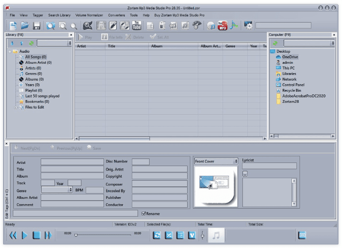Screen dimensions: 342x248
Task: Select Zortam28 folder in Computer panel
Action: tap(291, 101)
